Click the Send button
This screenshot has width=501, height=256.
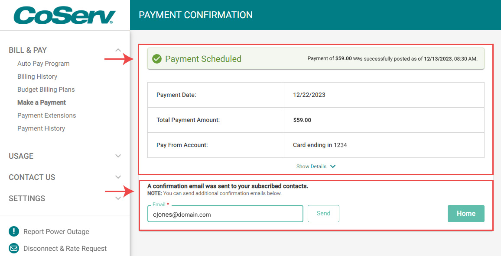tap(323, 214)
